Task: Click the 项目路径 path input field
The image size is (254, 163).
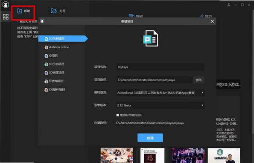Action: [x=155, y=80]
